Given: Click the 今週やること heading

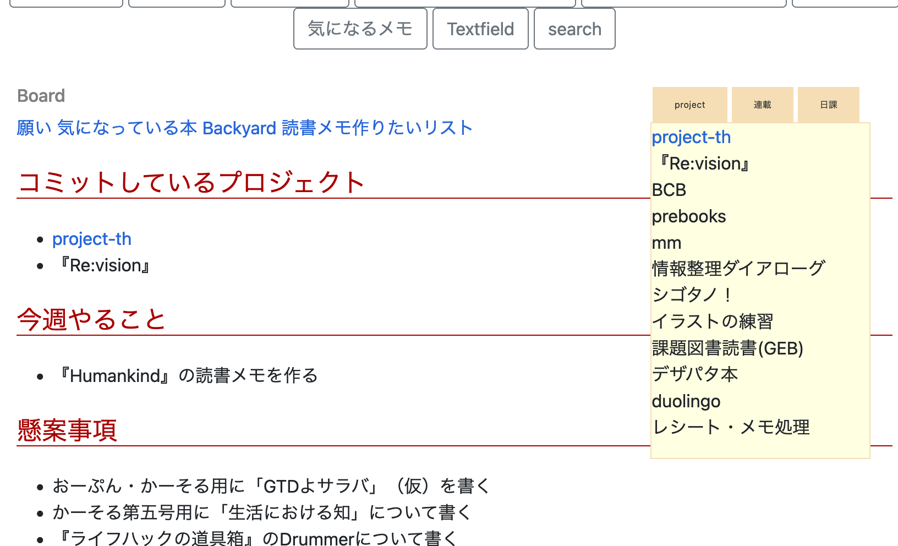Looking at the screenshot, I should point(91,319).
